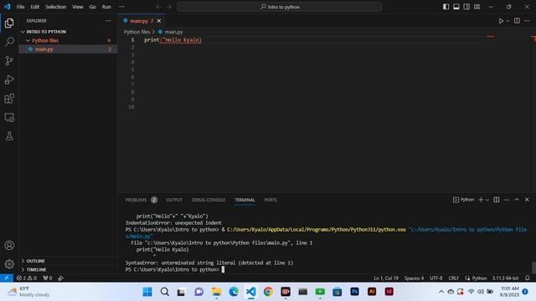Viewport: 536px width, 301px height.
Task: Open the File menu
Action: coord(20,7)
